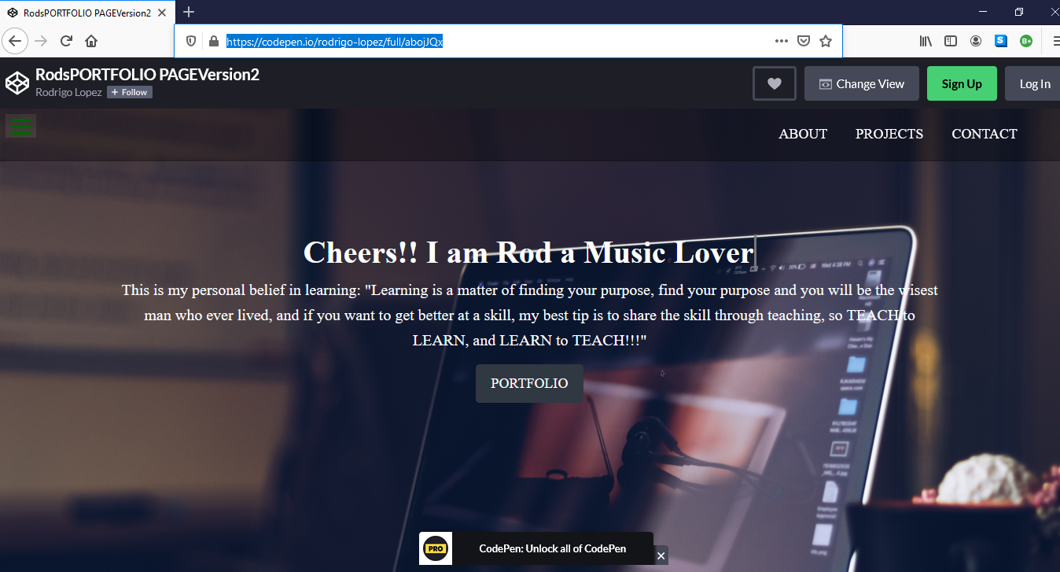Click the Cheers!! I am Rod heading
This screenshot has width=1060, height=572.
(528, 253)
